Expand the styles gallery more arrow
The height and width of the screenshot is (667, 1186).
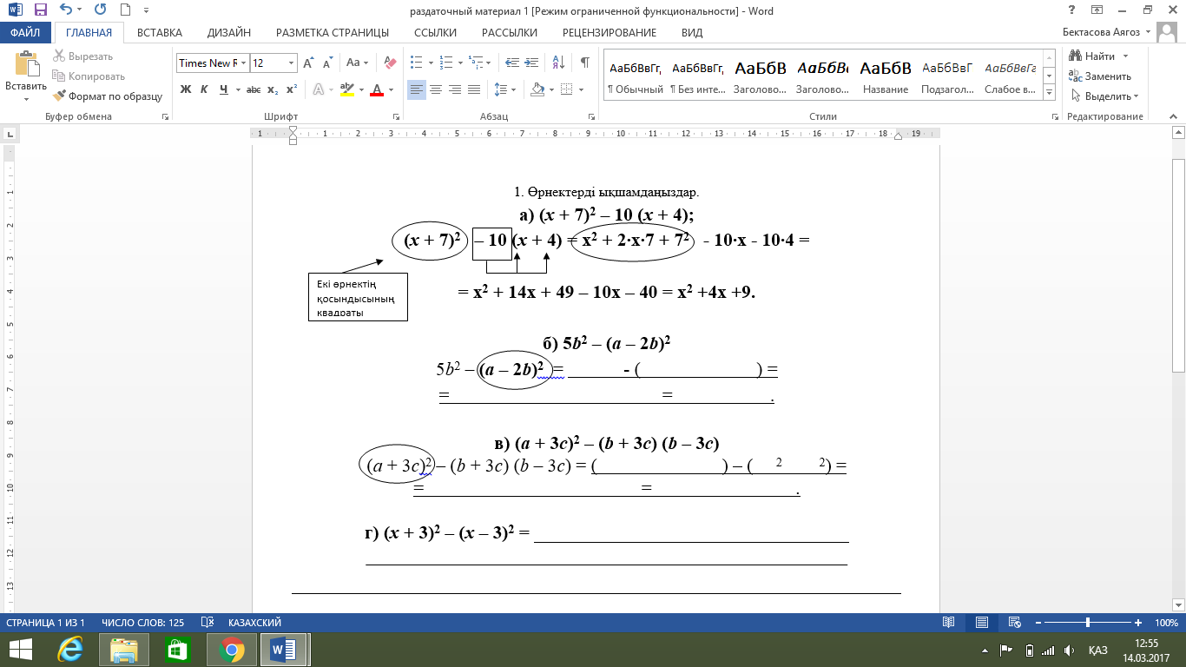[x=1049, y=94]
